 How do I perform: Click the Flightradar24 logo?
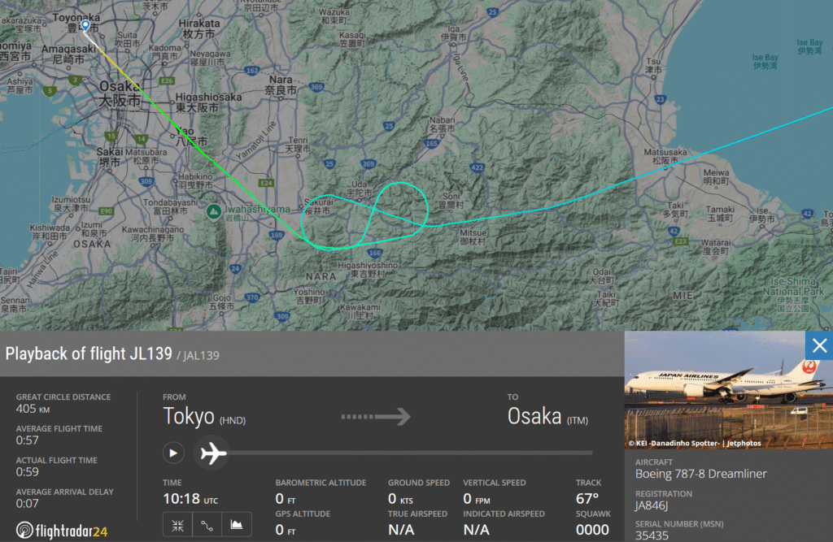point(62,531)
